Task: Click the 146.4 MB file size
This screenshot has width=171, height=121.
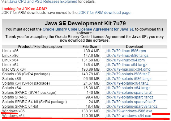Action: pos(92,65)
